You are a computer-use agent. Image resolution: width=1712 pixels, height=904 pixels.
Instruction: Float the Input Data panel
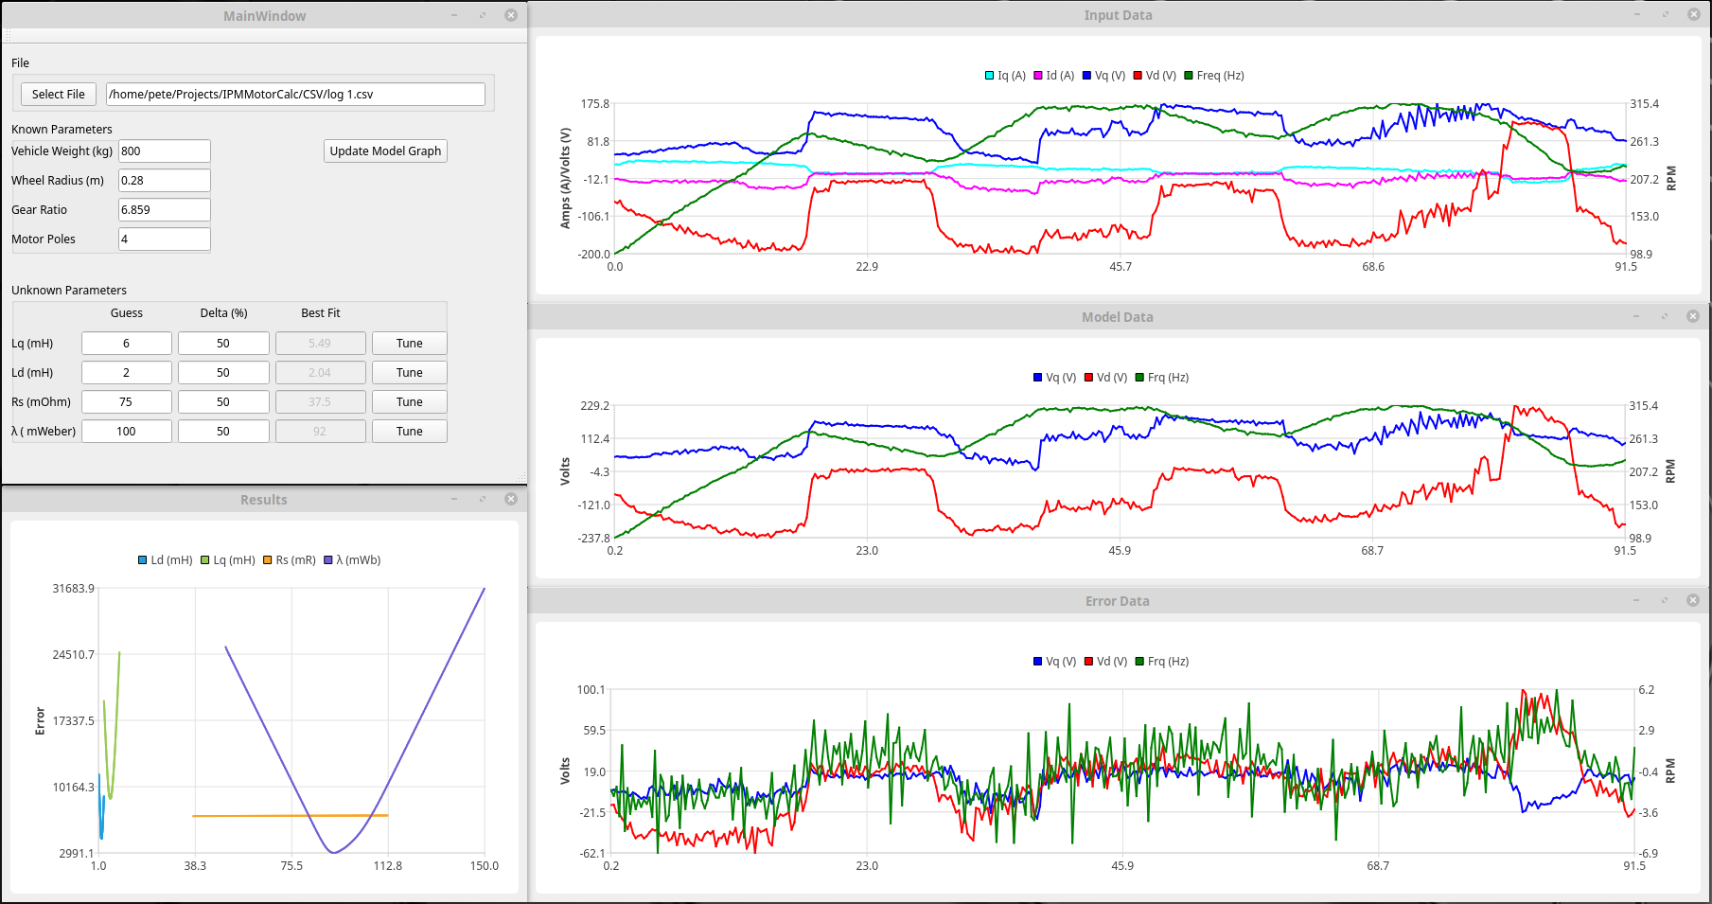[1665, 14]
